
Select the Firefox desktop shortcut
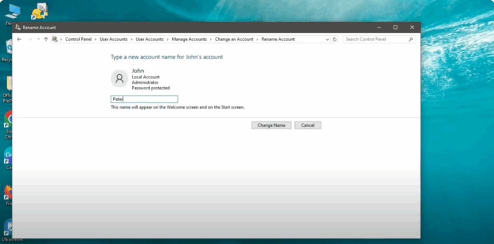8,193
